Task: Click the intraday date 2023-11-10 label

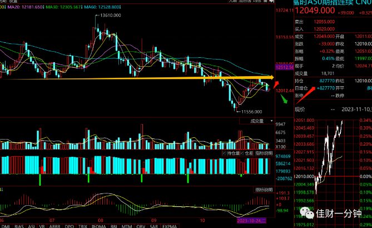Action: click(356, 110)
